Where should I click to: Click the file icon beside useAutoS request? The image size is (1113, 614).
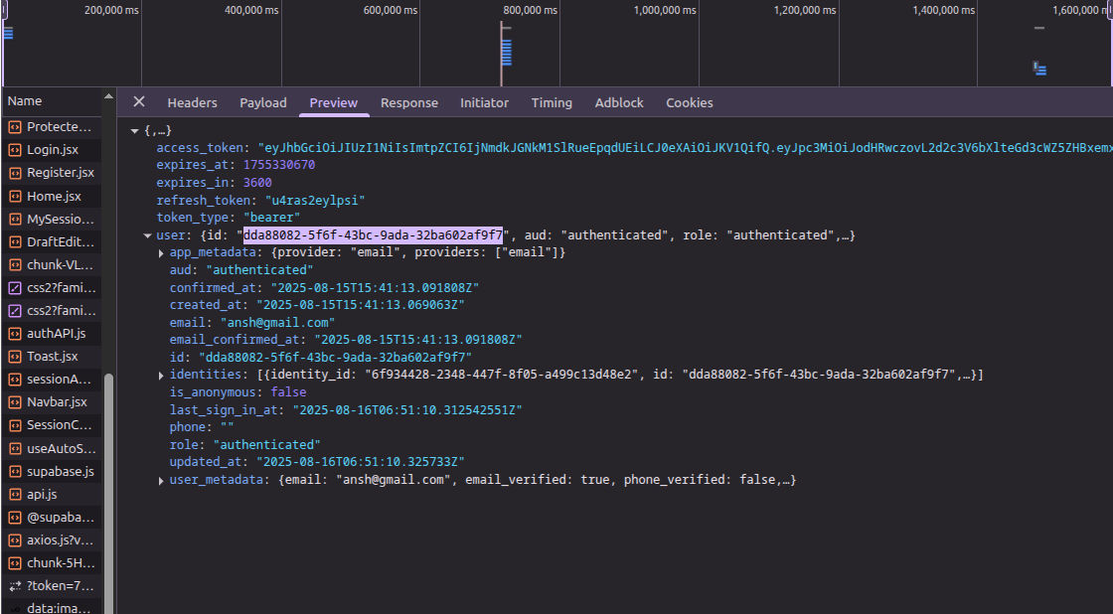pyautogui.click(x=14, y=449)
